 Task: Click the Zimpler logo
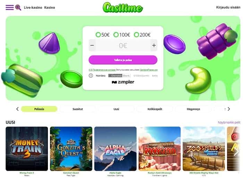coord(123,82)
